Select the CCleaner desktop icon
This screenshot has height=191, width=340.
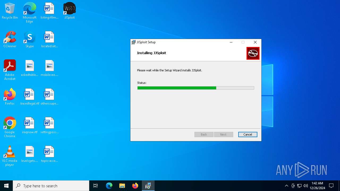[x=10, y=40]
